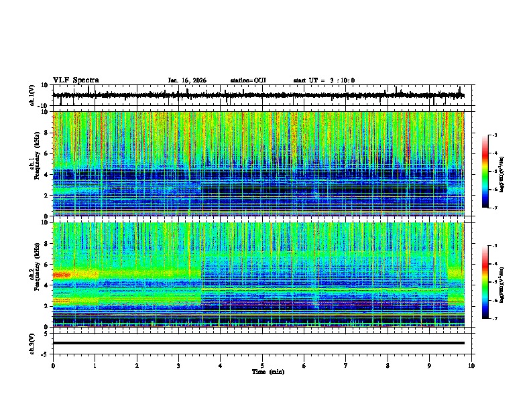
Task: Click the time axis tick label "6"
Action: pyautogui.click(x=304, y=366)
